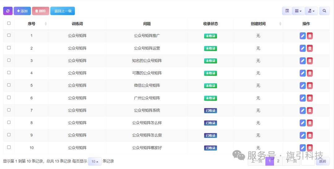The height and width of the screenshot is (169, 334).
Task: Edit row 5 微信公众号矩阵 entry
Action: 302,85
